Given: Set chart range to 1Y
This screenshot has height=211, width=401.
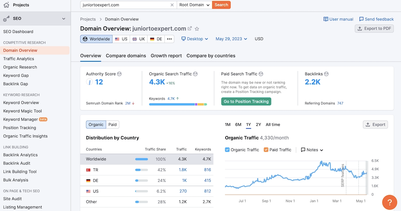Looking at the screenshot, I should click(x=249, y=125).
